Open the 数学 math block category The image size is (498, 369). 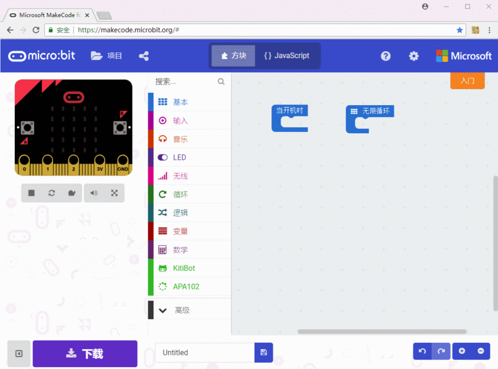[x=190, y=250]
